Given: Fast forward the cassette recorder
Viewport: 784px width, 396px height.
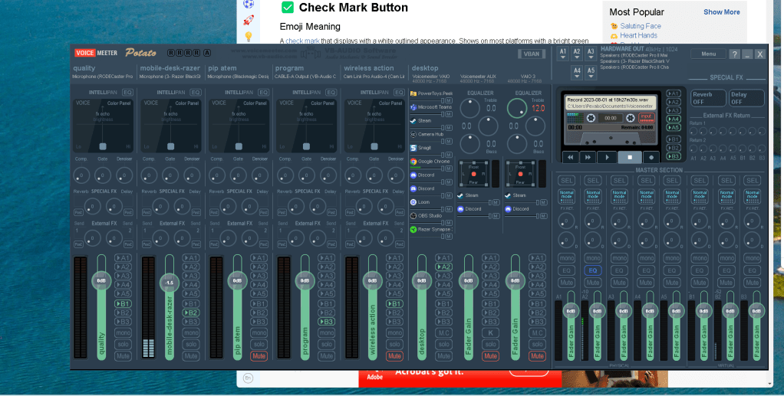Looking at the screenshot, I should coord(588,157).
